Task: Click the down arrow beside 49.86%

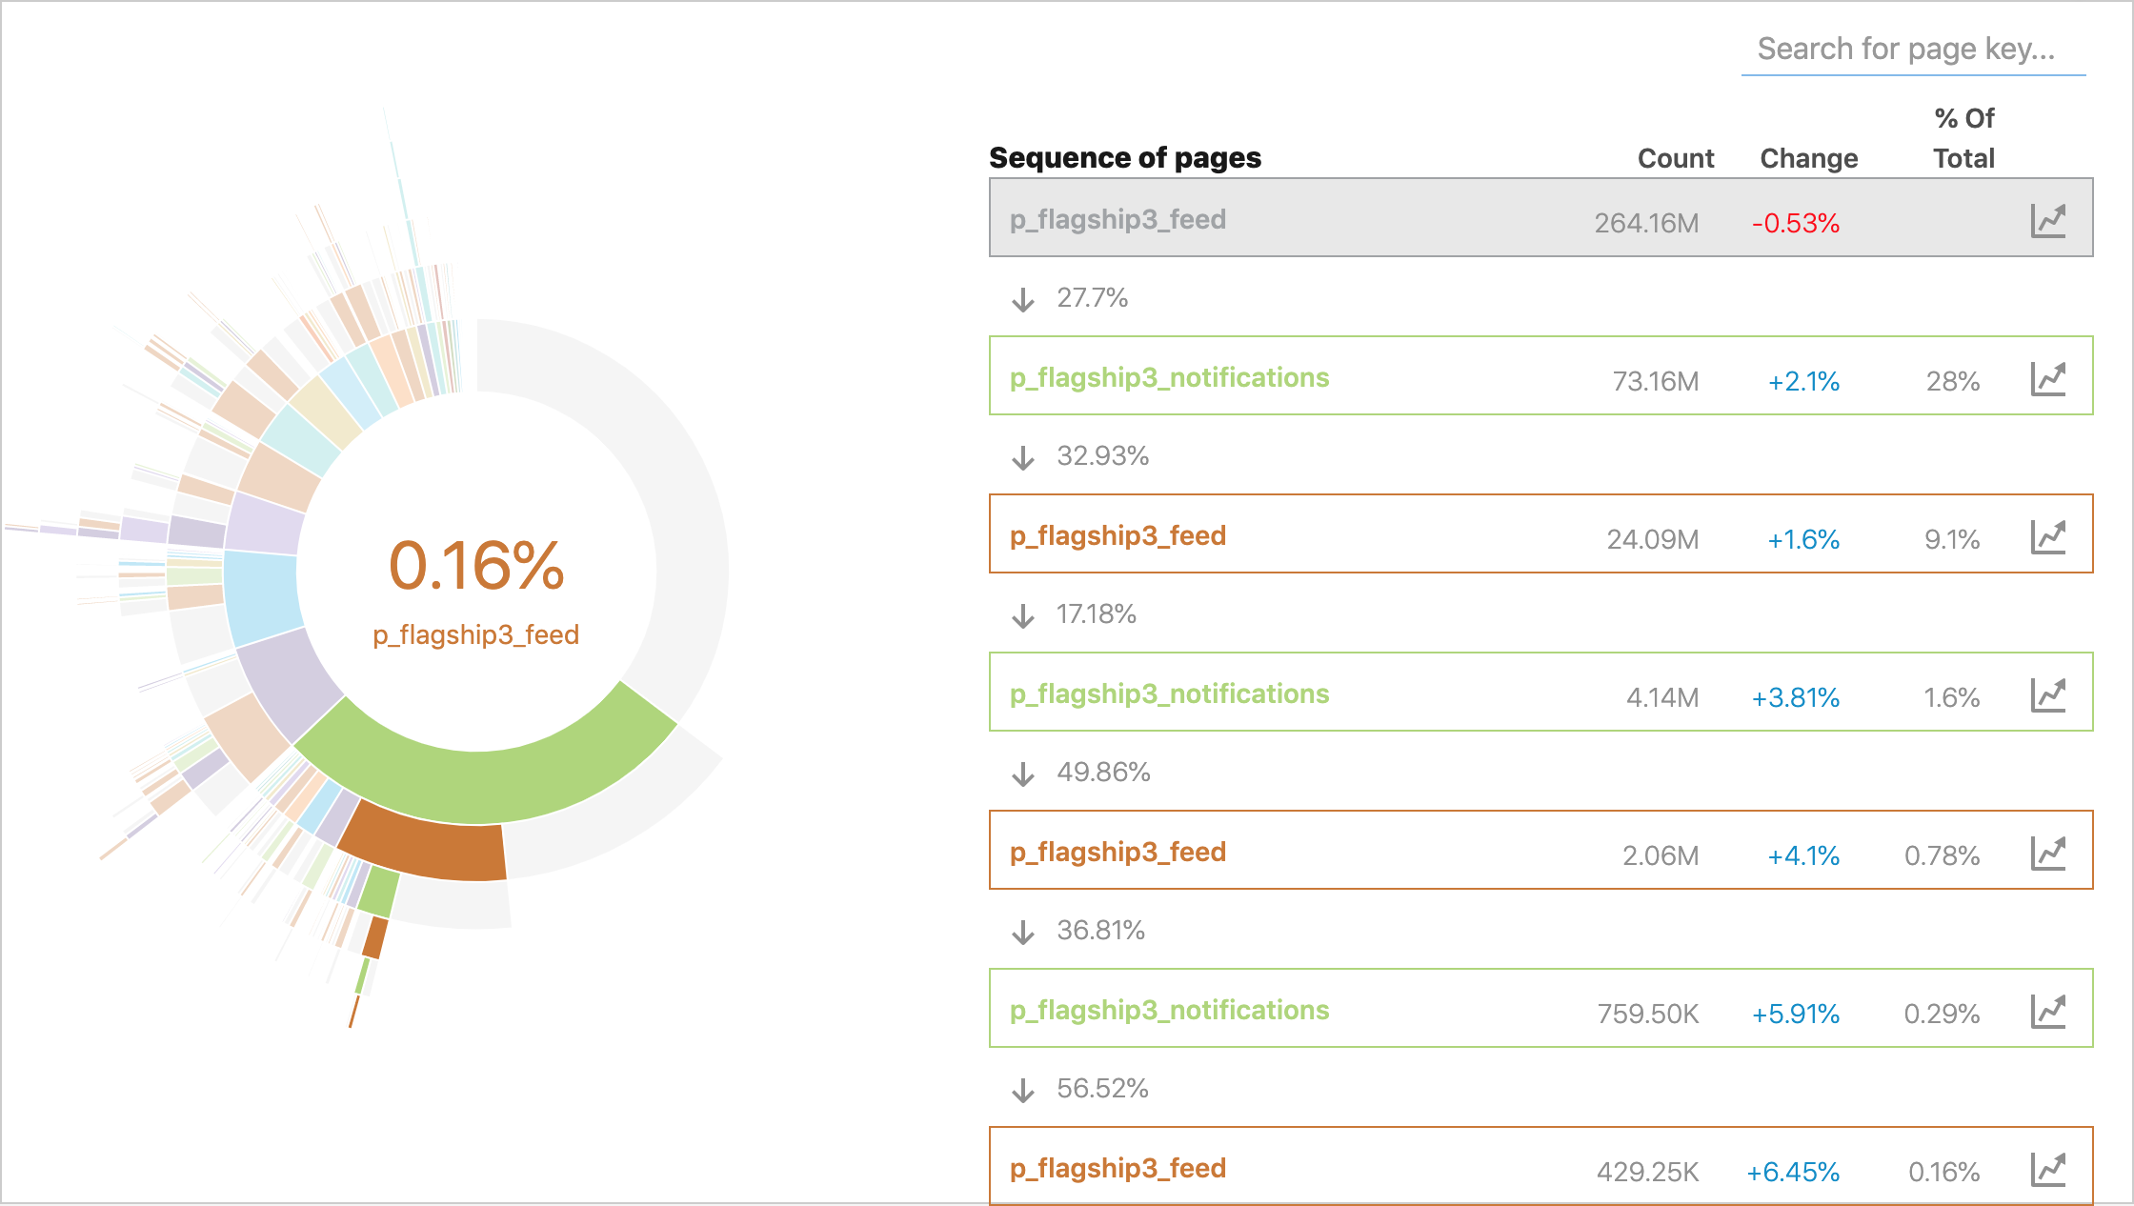Action: 1023,774
